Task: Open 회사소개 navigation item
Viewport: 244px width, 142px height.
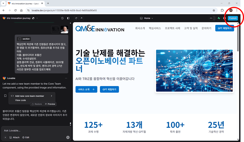Action: (140, 28)
